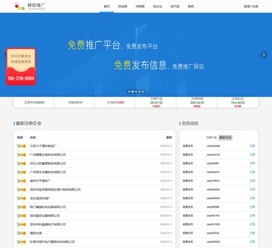
Task: Open the 东莞市 electronics company link
Action: (x=52, y=242)
